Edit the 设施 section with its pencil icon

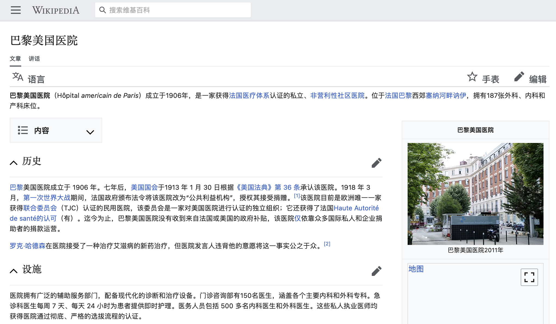376,271
